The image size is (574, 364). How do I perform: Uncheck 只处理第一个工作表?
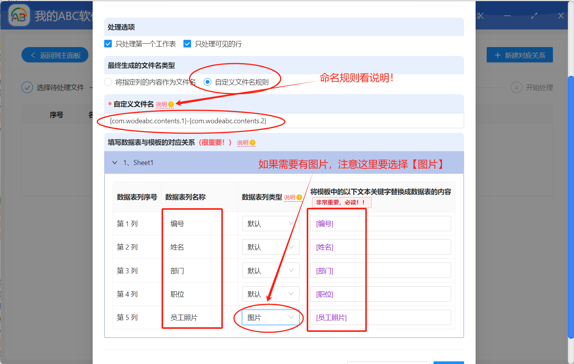[x=108, y=44]
